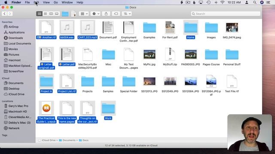Open Time Machine menu bar icon

coord(208,2)
